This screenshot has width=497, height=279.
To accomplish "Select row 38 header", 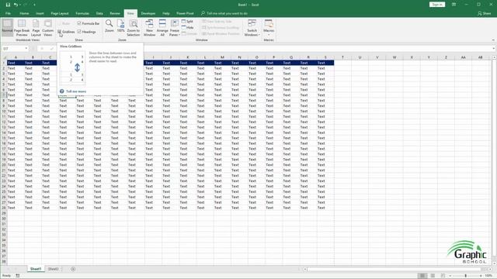I will click(x=4, y=261).
